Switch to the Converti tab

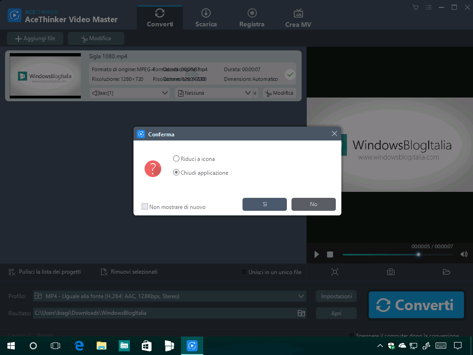[x=160, y=18]
